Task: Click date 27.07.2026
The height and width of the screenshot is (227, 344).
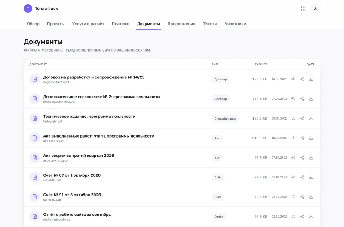Action: coord(279,99)
